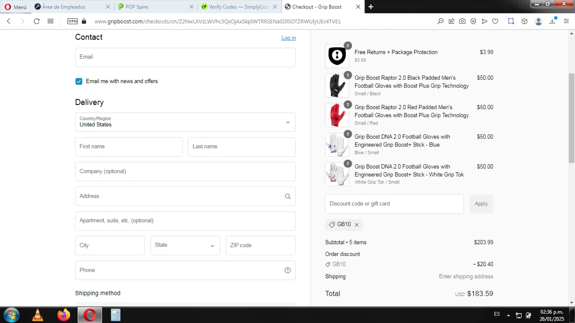Focus the Address field

pyautogui.click(x=185, y=196)
